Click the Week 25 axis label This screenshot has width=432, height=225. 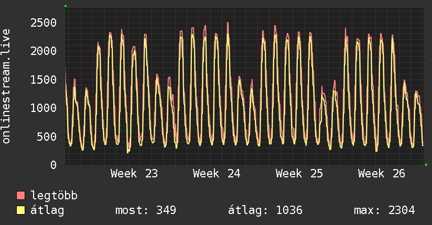(x=299, y=174)
